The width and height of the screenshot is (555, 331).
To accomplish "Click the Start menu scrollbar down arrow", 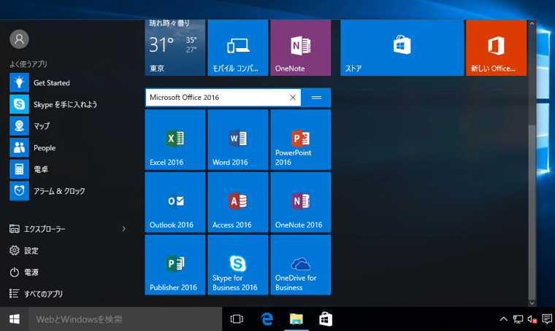I will tap(532, 303).
